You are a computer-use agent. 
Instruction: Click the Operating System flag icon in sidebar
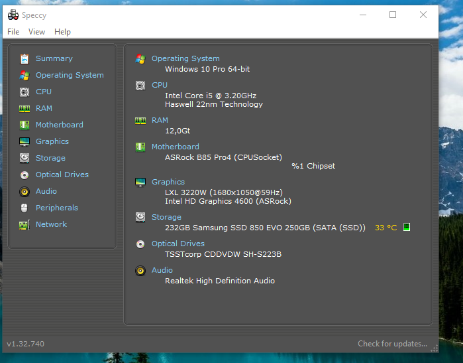pos(25,76)
